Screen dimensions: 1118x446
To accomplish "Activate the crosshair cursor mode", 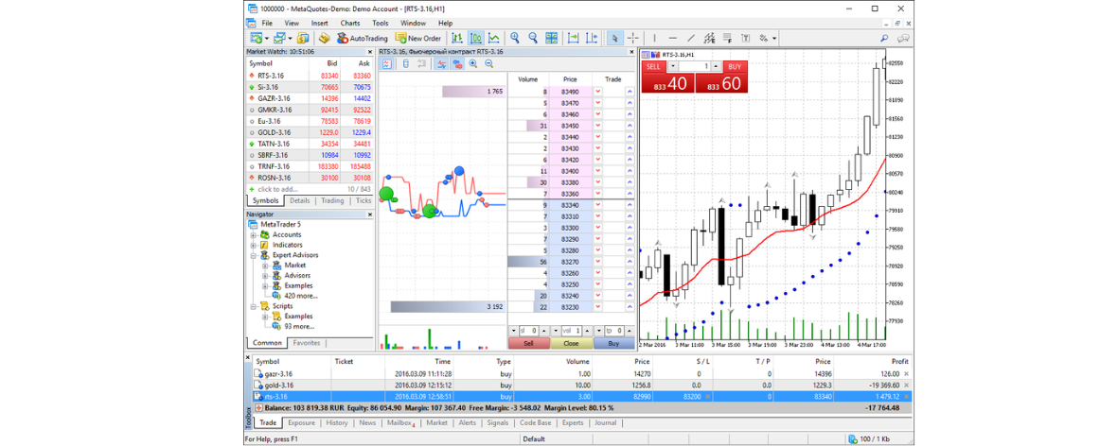I will [x=633, y=39].
